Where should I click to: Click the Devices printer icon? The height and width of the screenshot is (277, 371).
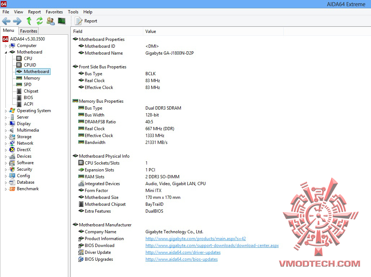[12, 156]
